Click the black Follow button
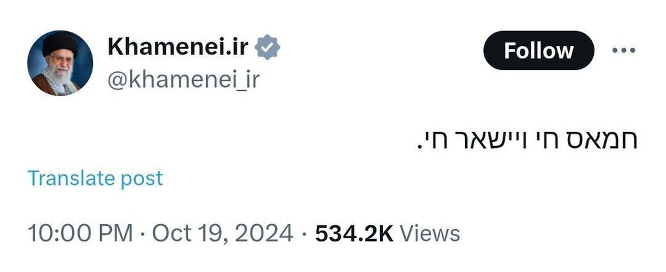The height and width of the screenshot is (272, 666). tap(539, 51)
